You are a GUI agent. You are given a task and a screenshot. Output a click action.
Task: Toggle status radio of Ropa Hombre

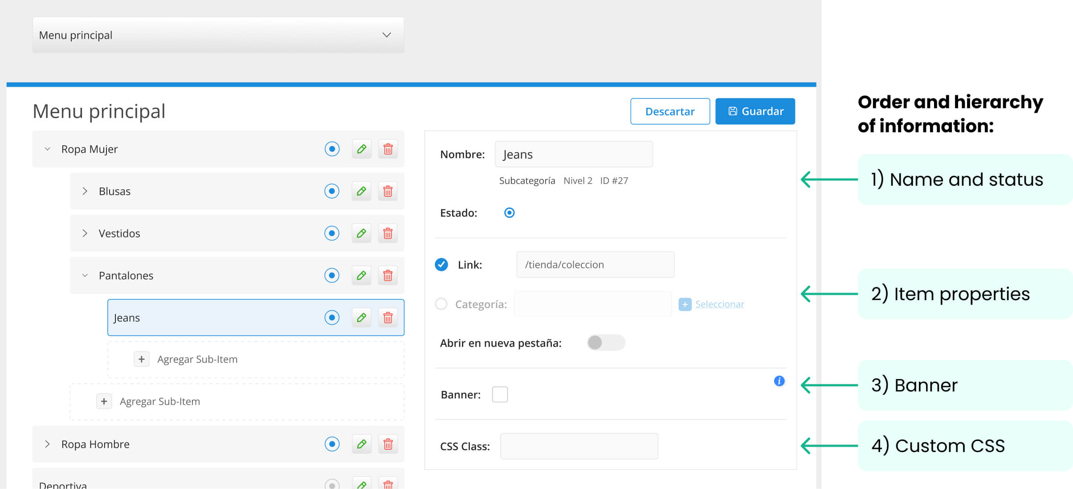pyautogui.click(x=332, y=444)
